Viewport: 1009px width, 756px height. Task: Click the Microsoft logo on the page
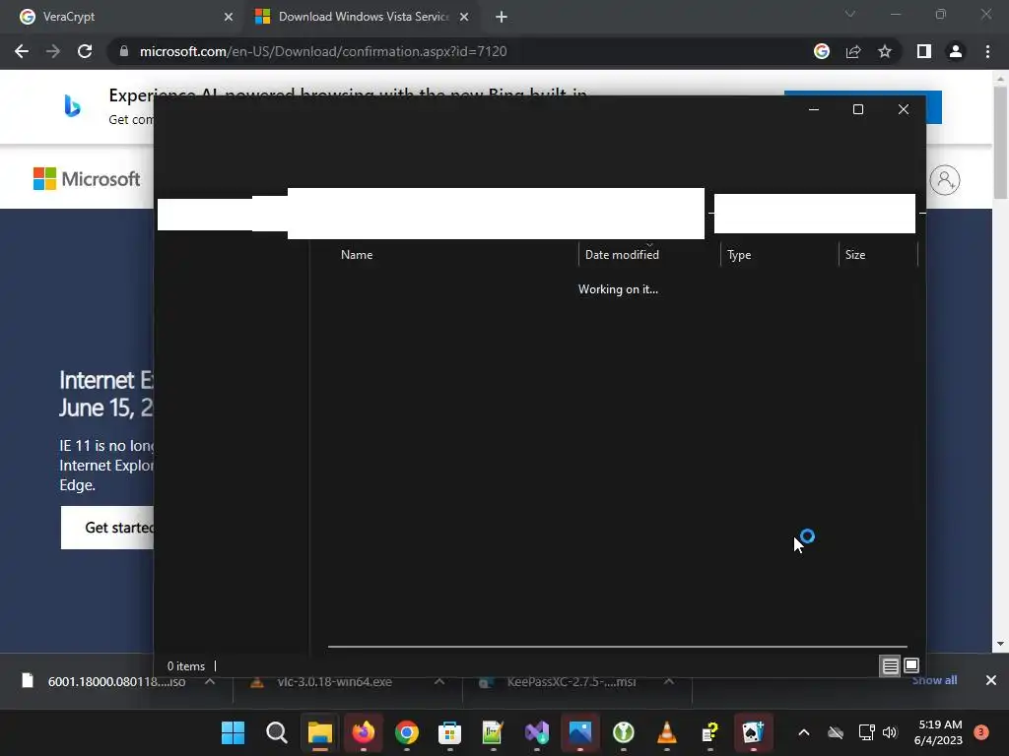pyautogui.click(x=87, y=179)
